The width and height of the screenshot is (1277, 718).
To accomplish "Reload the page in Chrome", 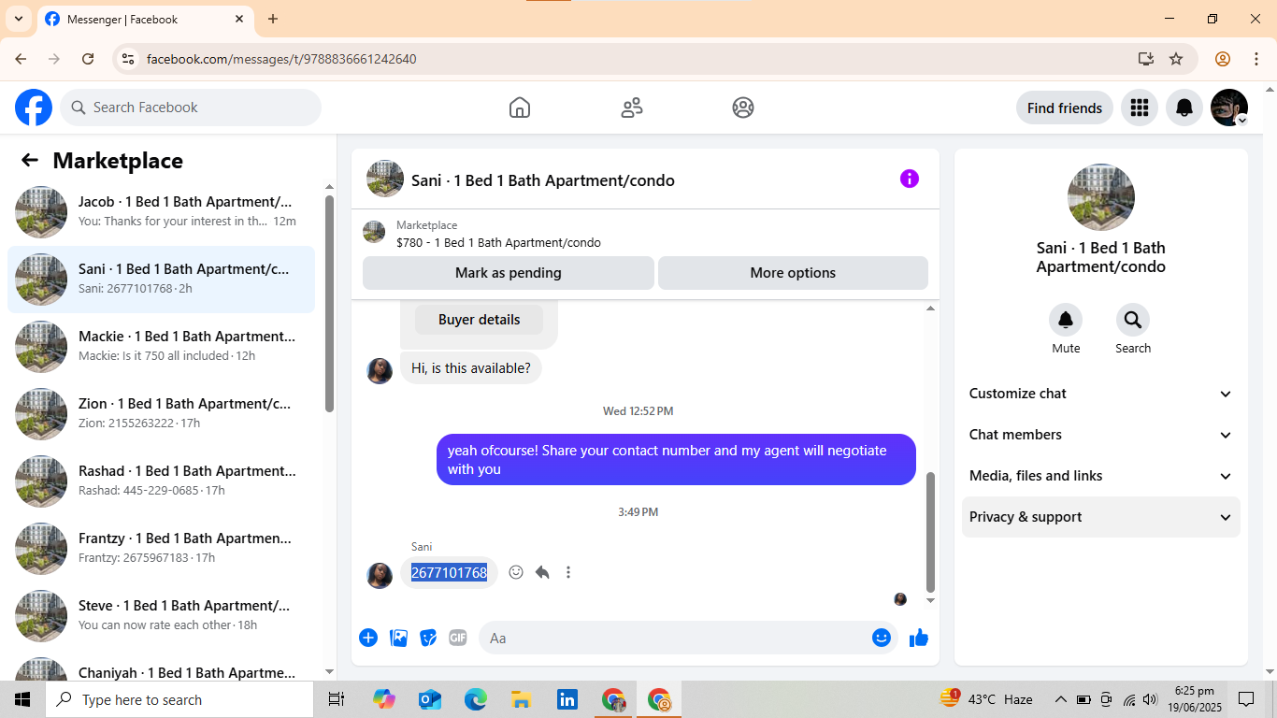I will tap(88, 59).
